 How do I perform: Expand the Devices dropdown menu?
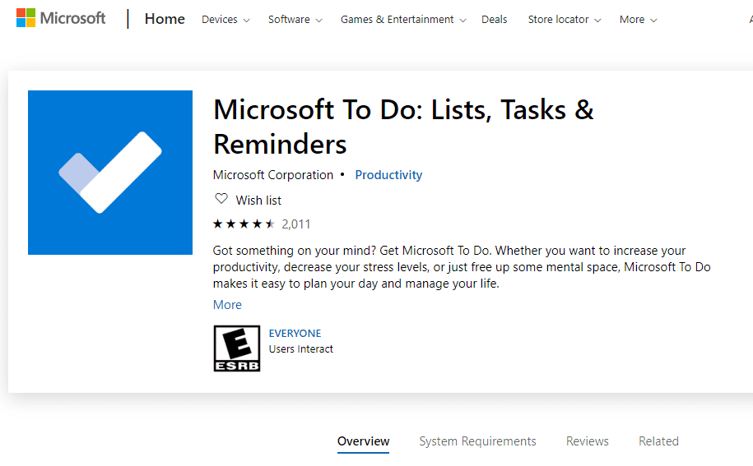pos(225,20)
